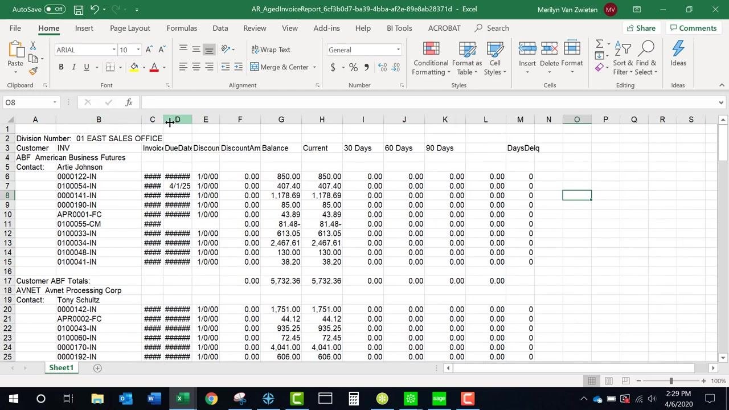Toggle Bottom Align vertical alignment
Image resolution: width=729 pixels, height=410 pixels.
point(209,50)
